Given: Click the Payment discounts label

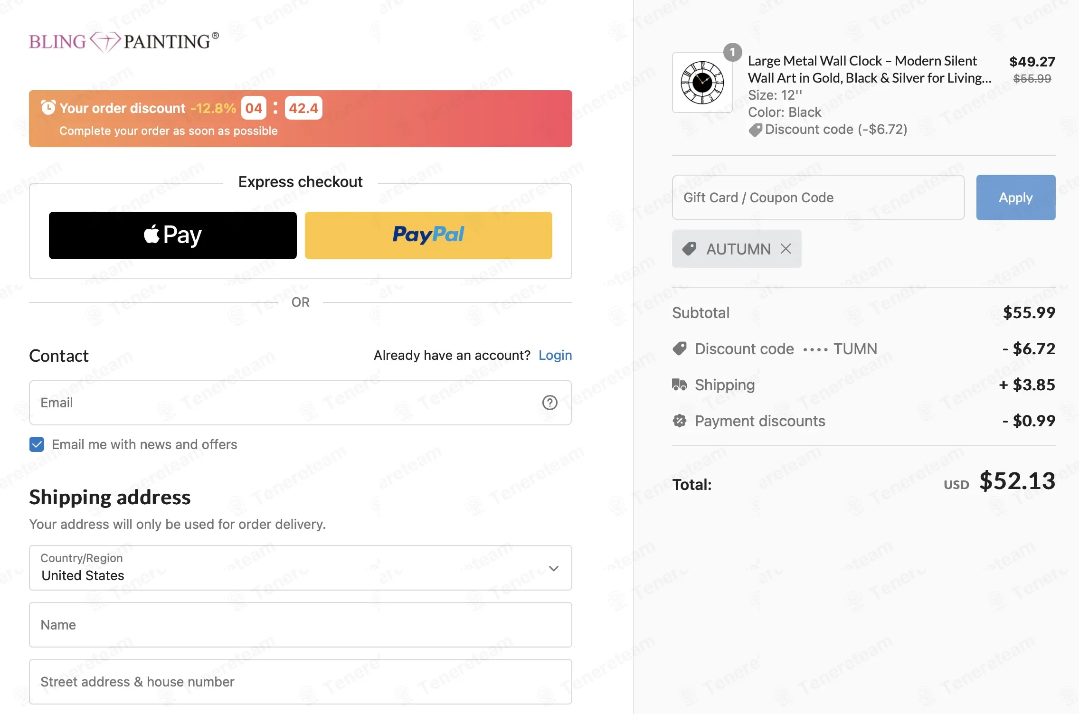Looking at the screenshot, I should coord(760,421).
